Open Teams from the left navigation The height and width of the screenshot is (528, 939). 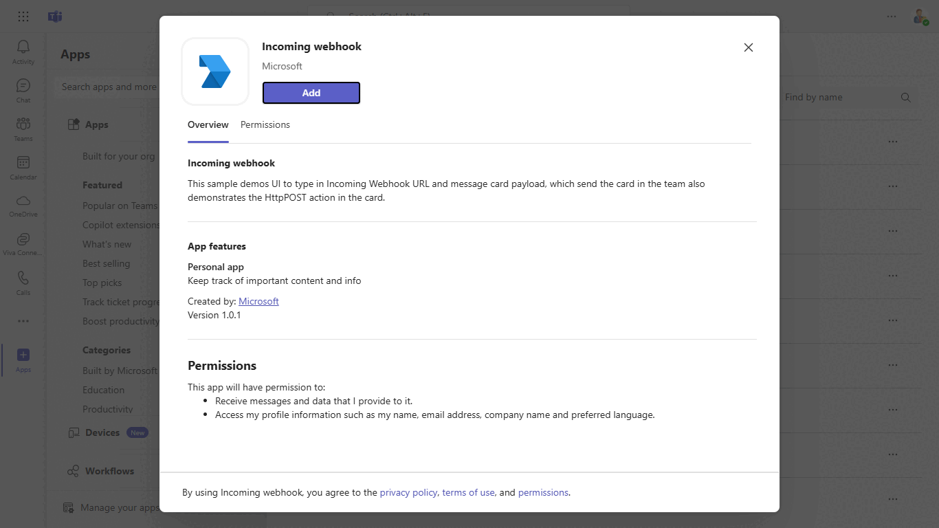click(x=23, y=129)
